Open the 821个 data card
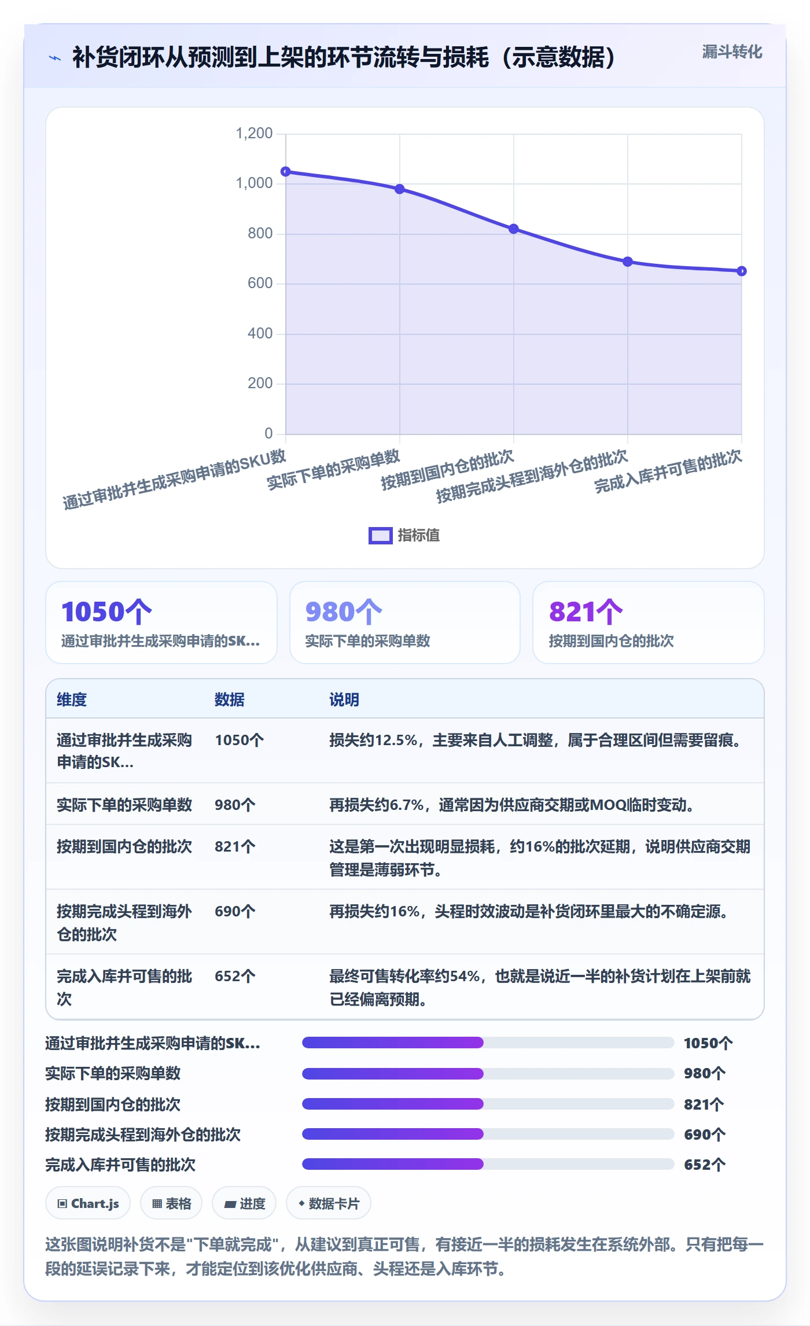This screenshot has height=1326, width=810. point(649,623)
